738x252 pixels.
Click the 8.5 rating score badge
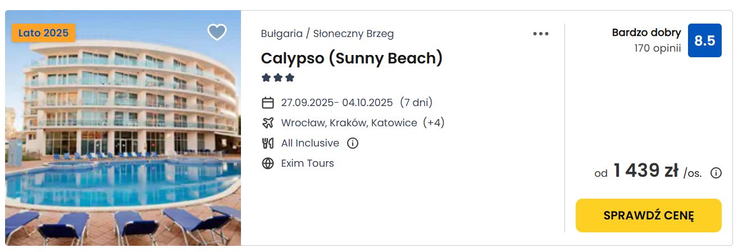point(705,40)
